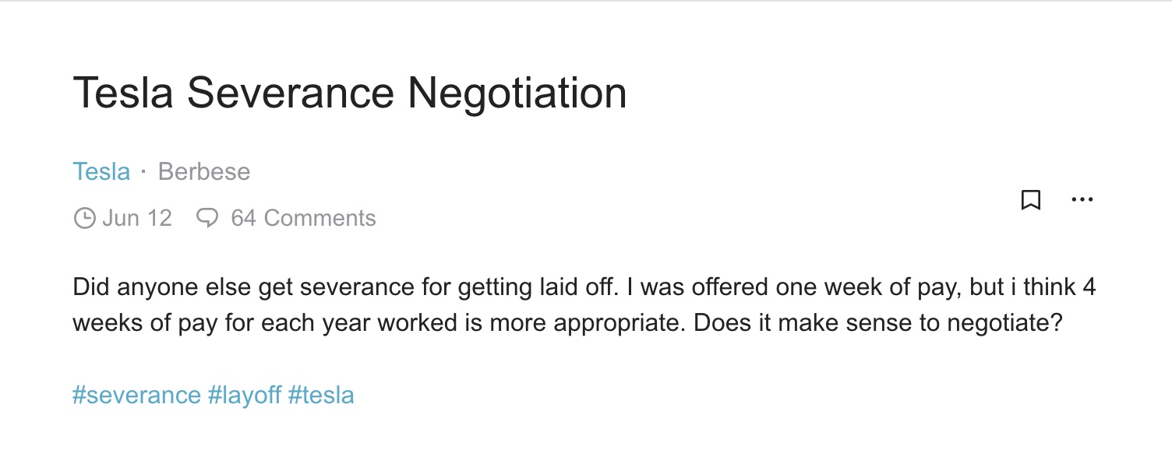Jump to the 64 Comments section
The image size is (1172, 450).
click(x=303, y=218)
